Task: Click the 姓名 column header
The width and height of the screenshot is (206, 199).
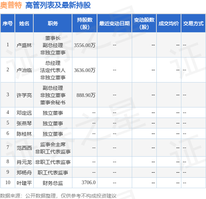Action: (x=24, y=24)
